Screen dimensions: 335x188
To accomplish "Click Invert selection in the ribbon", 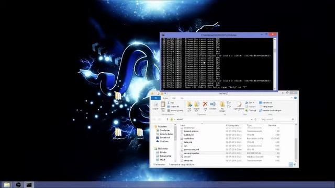I will point(270,110).
